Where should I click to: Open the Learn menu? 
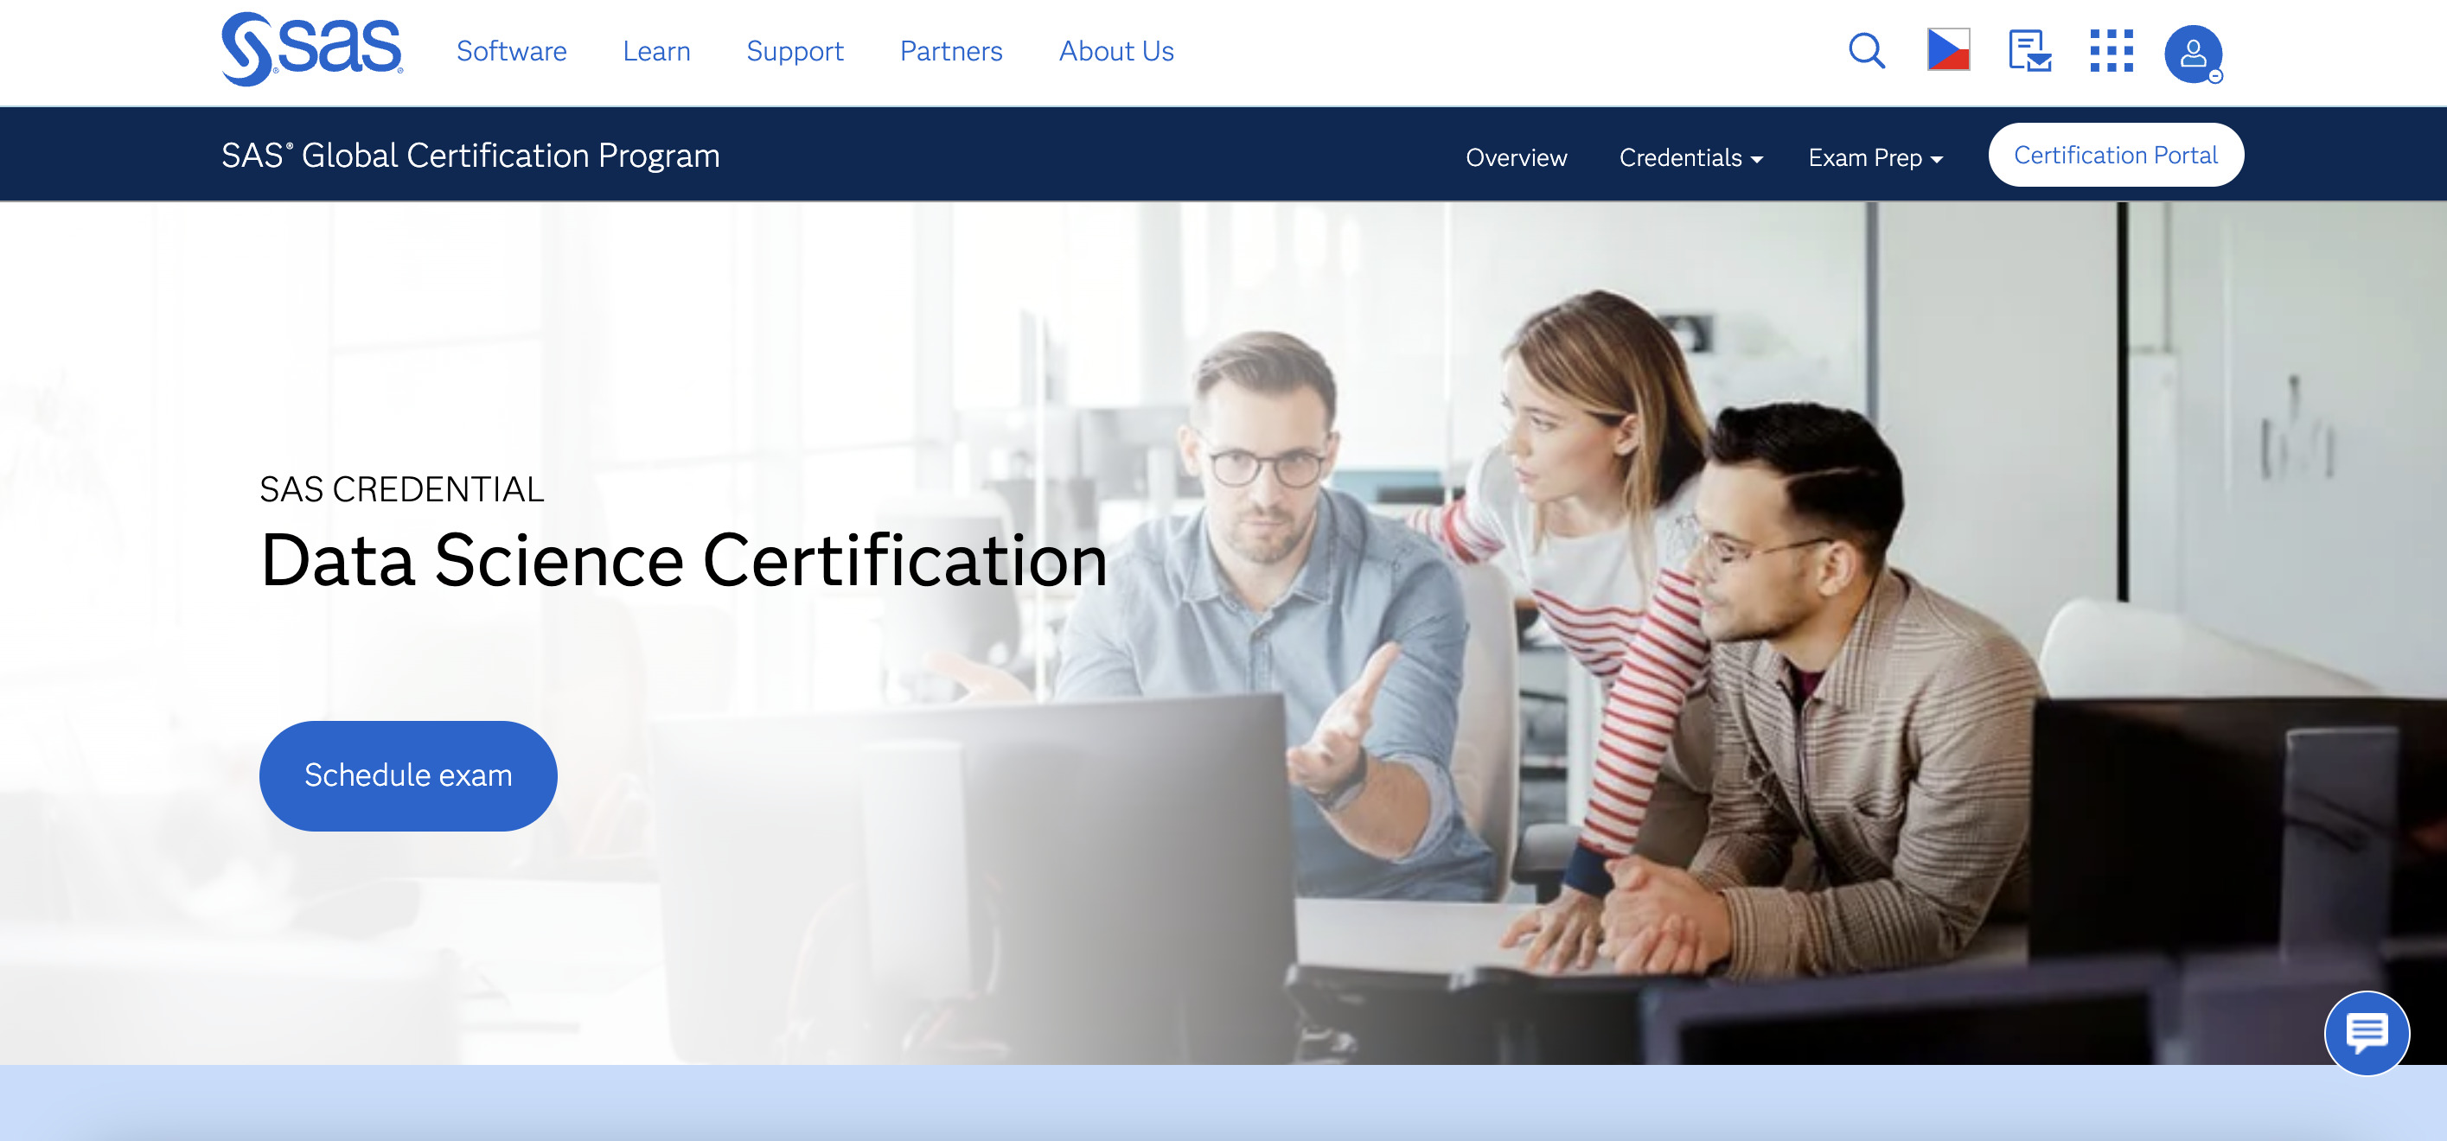tap(656, 50)
